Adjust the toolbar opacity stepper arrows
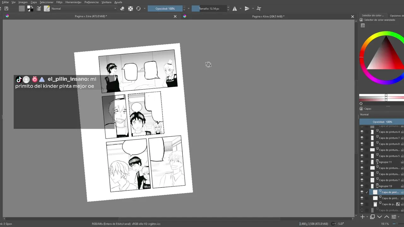404x227 pixels. pos(184,9)
